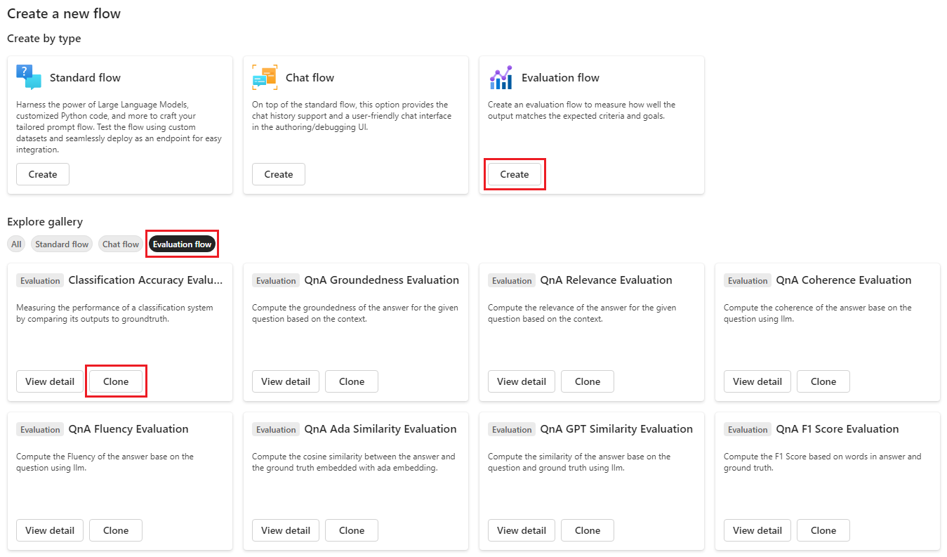Clone QnA GPT Similarity Evaluation flow
The image size is (947, 557).
click(588, 530)
